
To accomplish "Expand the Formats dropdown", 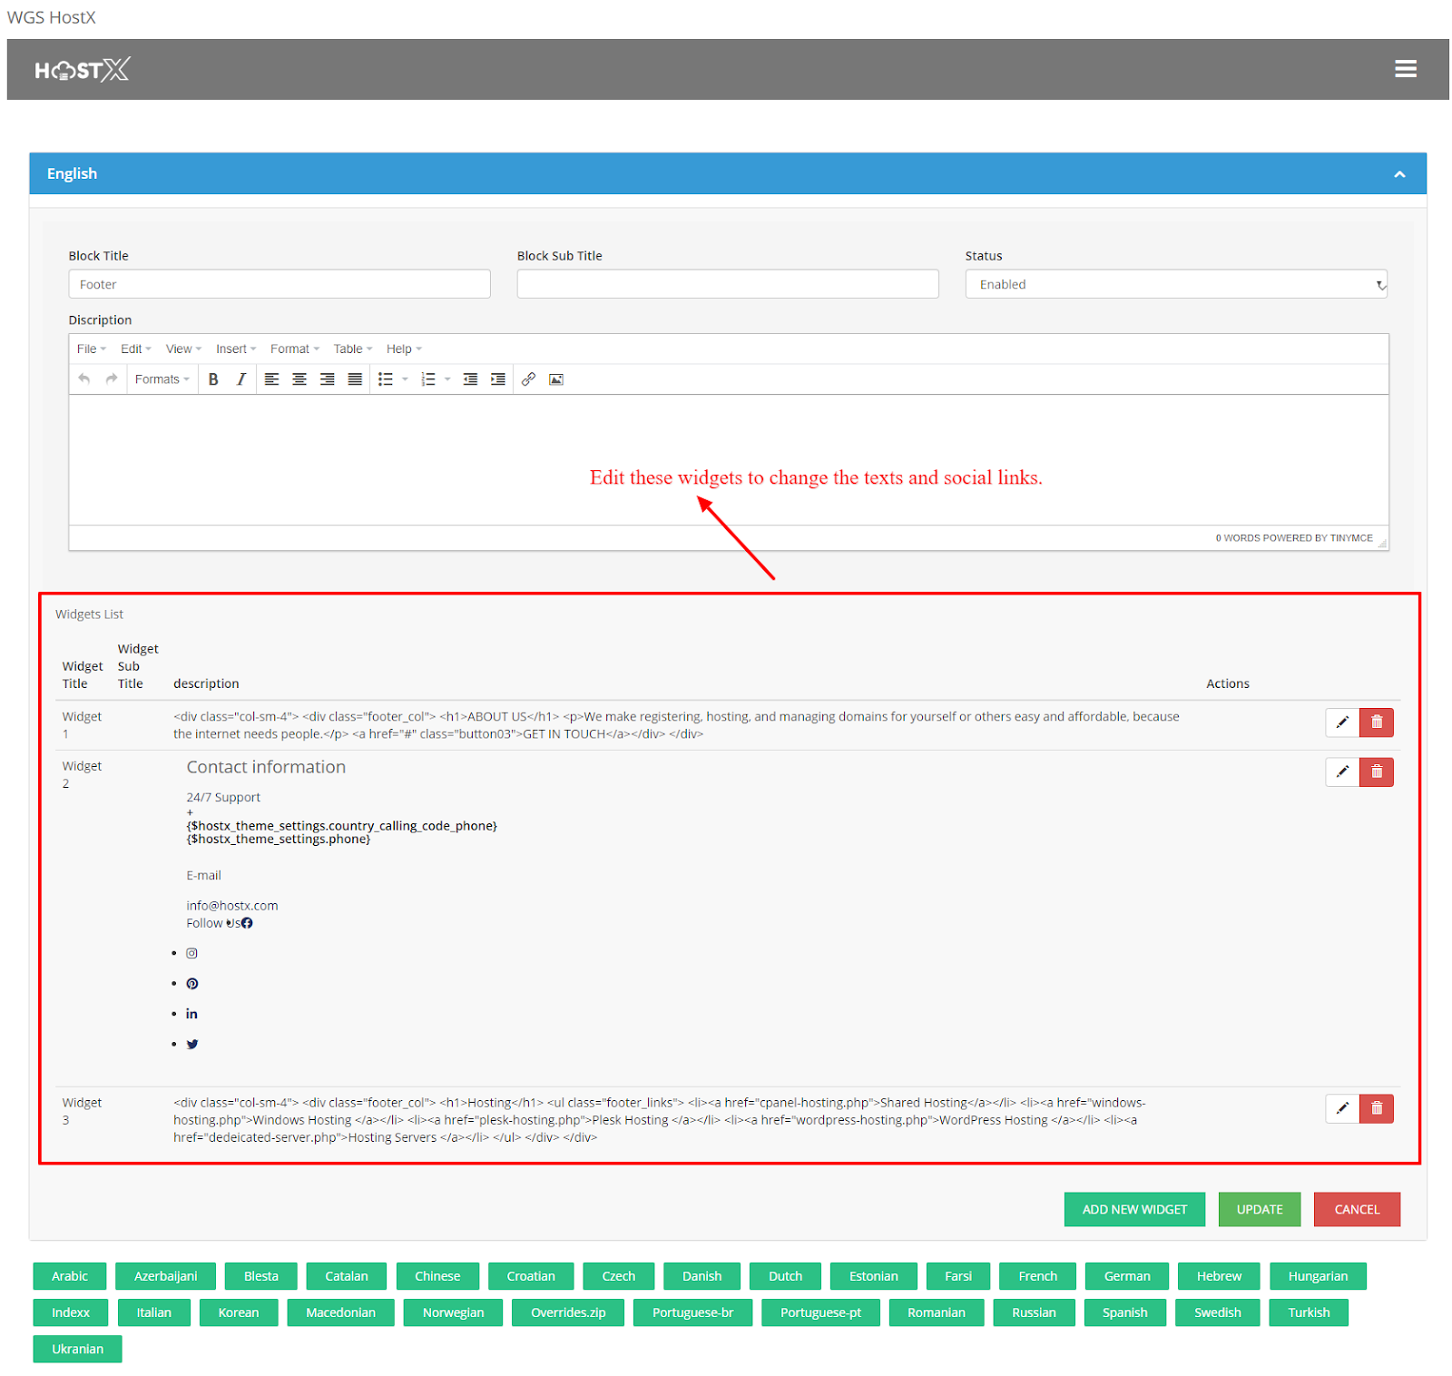I will click(x=162, y=379).
